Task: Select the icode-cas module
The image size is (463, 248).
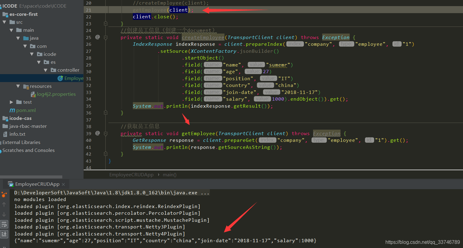Action: tap(20, 118)
